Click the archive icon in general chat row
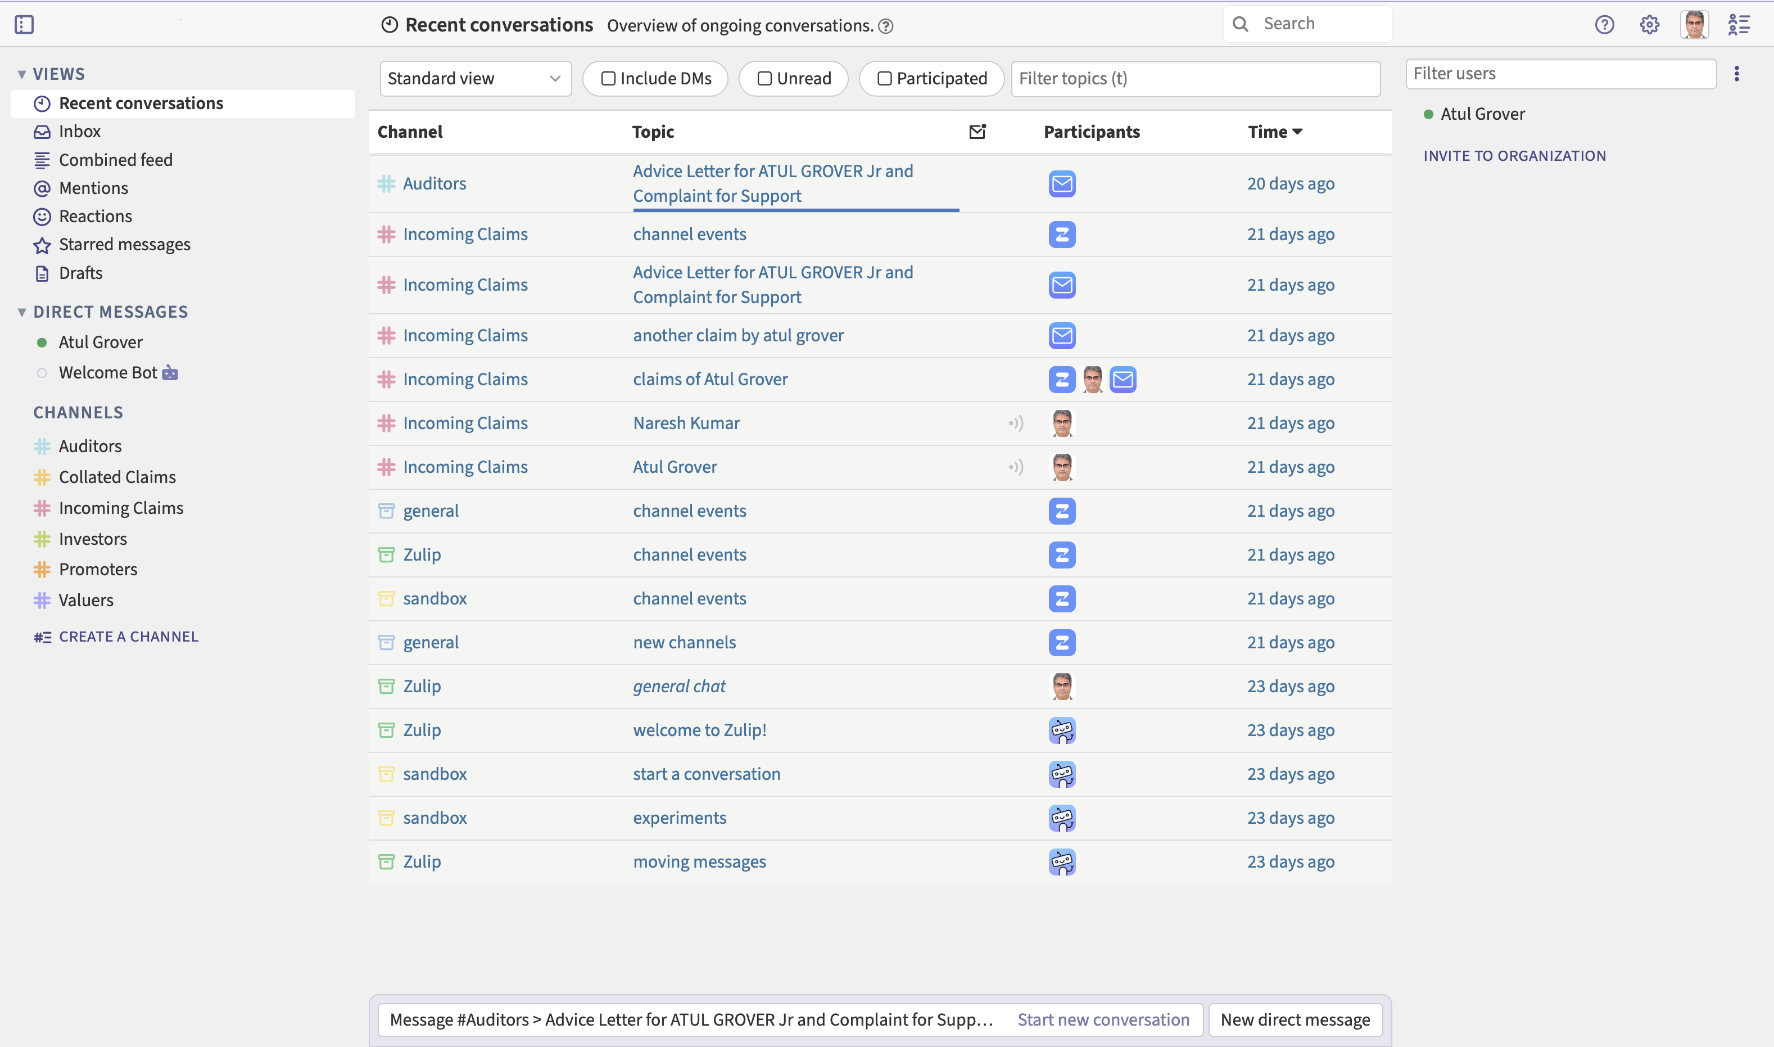1774x1047 pixels. (386, 687)
